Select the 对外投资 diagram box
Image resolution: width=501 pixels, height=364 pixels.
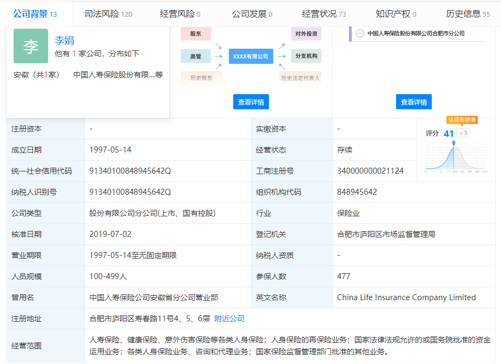pos(306,34)
